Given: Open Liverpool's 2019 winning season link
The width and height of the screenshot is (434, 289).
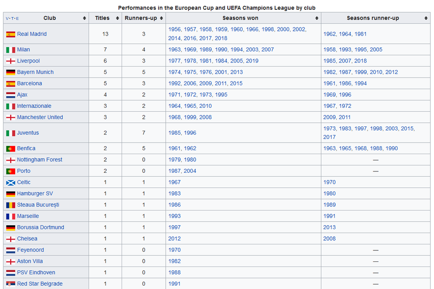Looking at the screenshot, I should pyautogui.click(x=252, y=61).
